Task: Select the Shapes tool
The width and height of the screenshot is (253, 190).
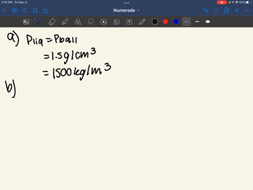Action: point(77,22)
